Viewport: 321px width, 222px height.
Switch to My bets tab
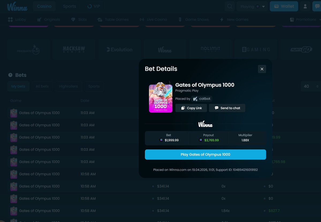(18, 86)
